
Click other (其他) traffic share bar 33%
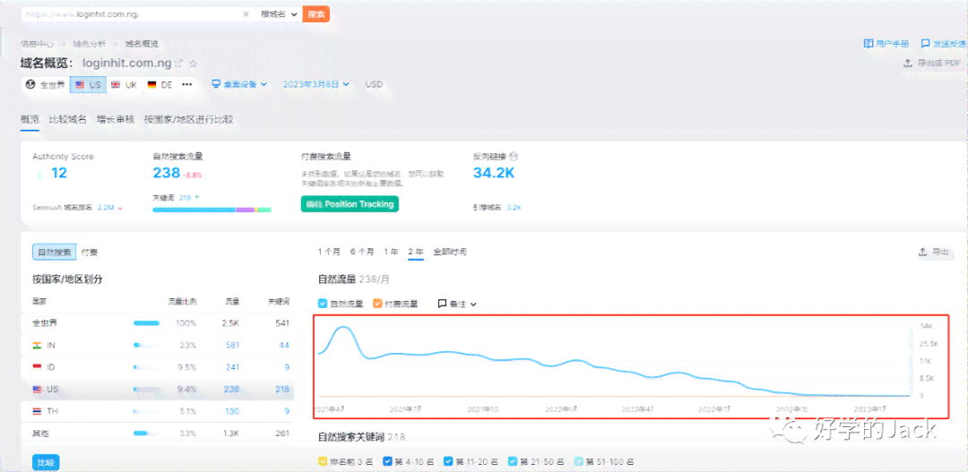tap(147, 433)
